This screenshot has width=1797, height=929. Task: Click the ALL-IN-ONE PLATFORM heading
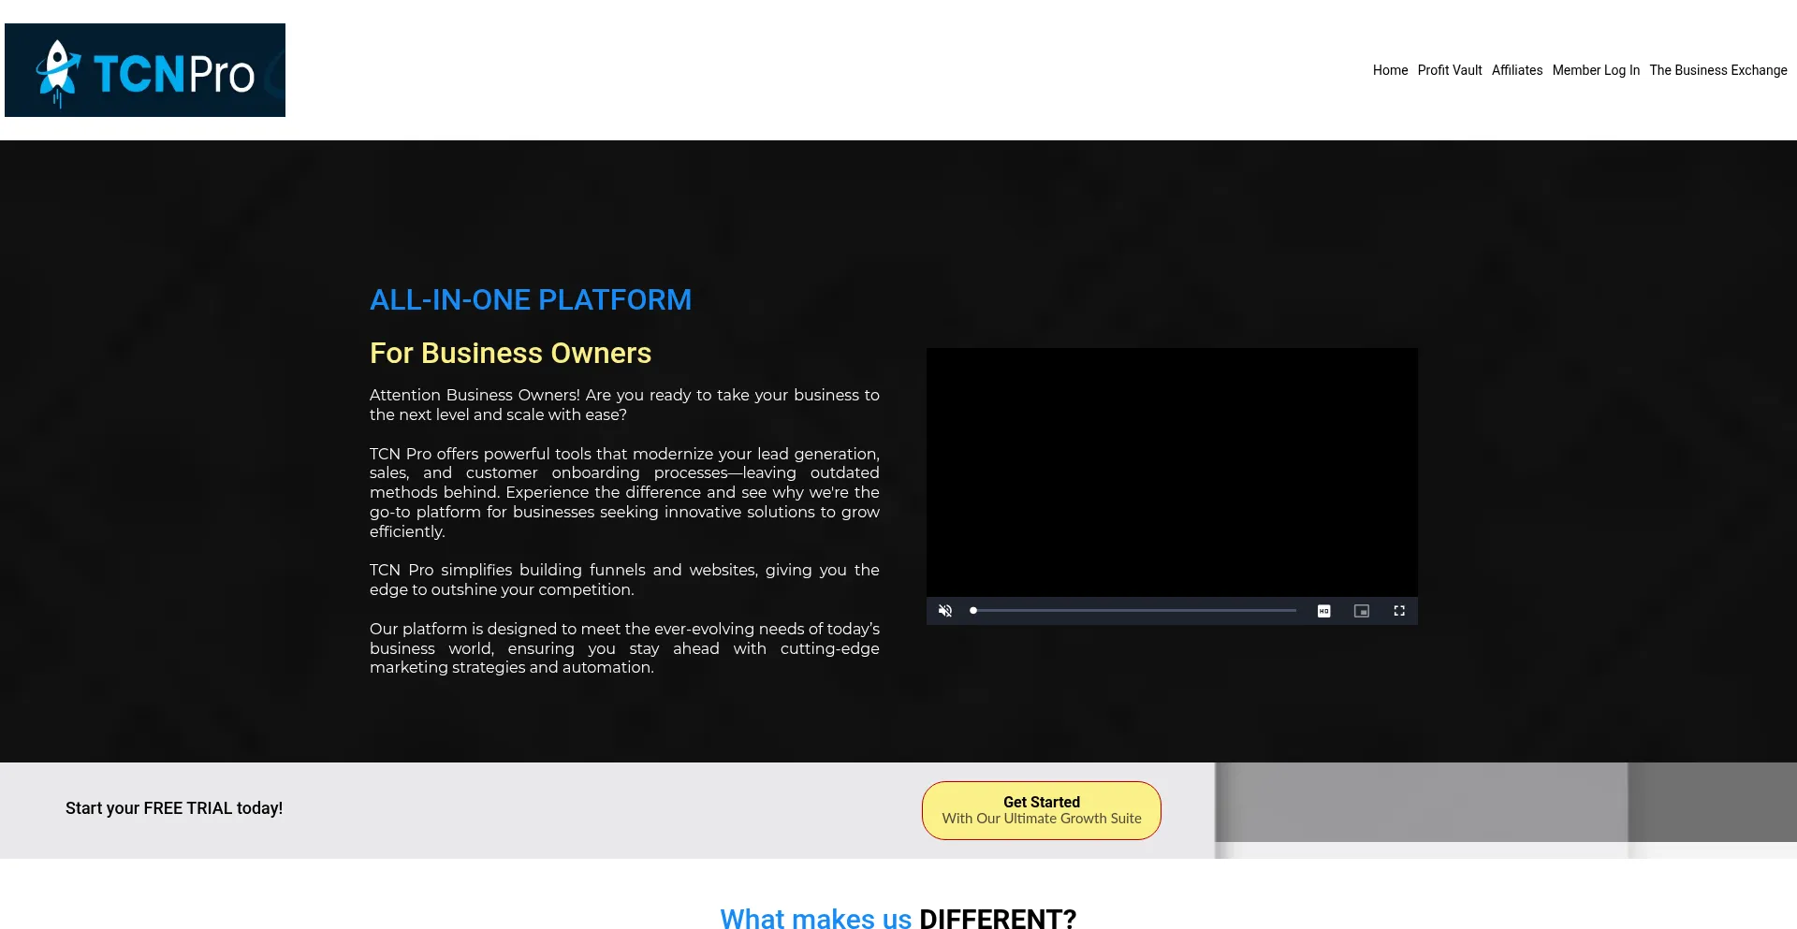coord(531,299)
